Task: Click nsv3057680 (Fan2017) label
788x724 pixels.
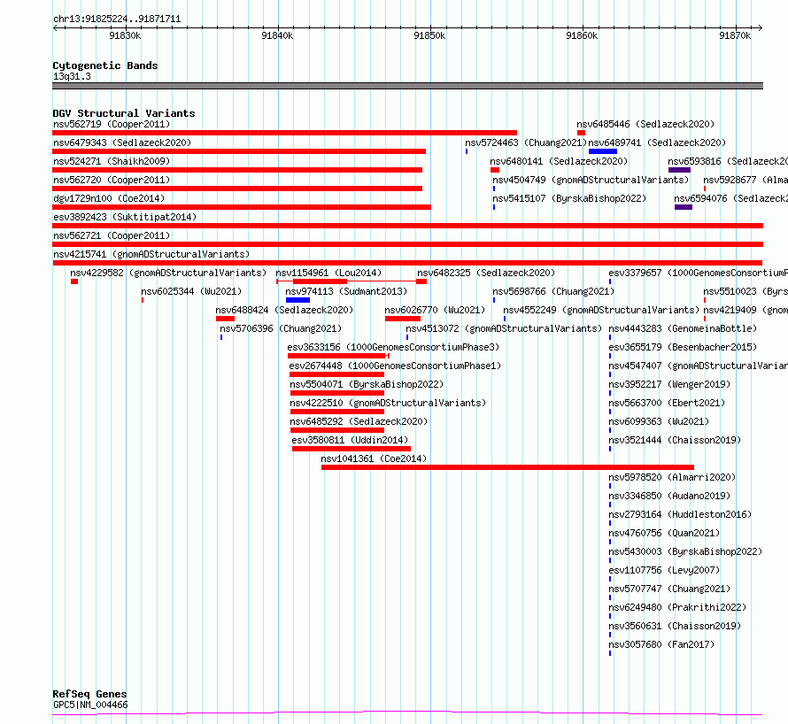Action: [661, 644]
